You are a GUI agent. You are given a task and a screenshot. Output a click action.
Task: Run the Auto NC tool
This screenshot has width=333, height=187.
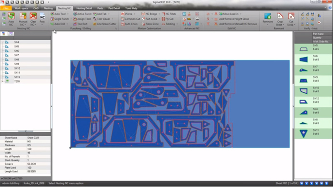coord(11,19)
